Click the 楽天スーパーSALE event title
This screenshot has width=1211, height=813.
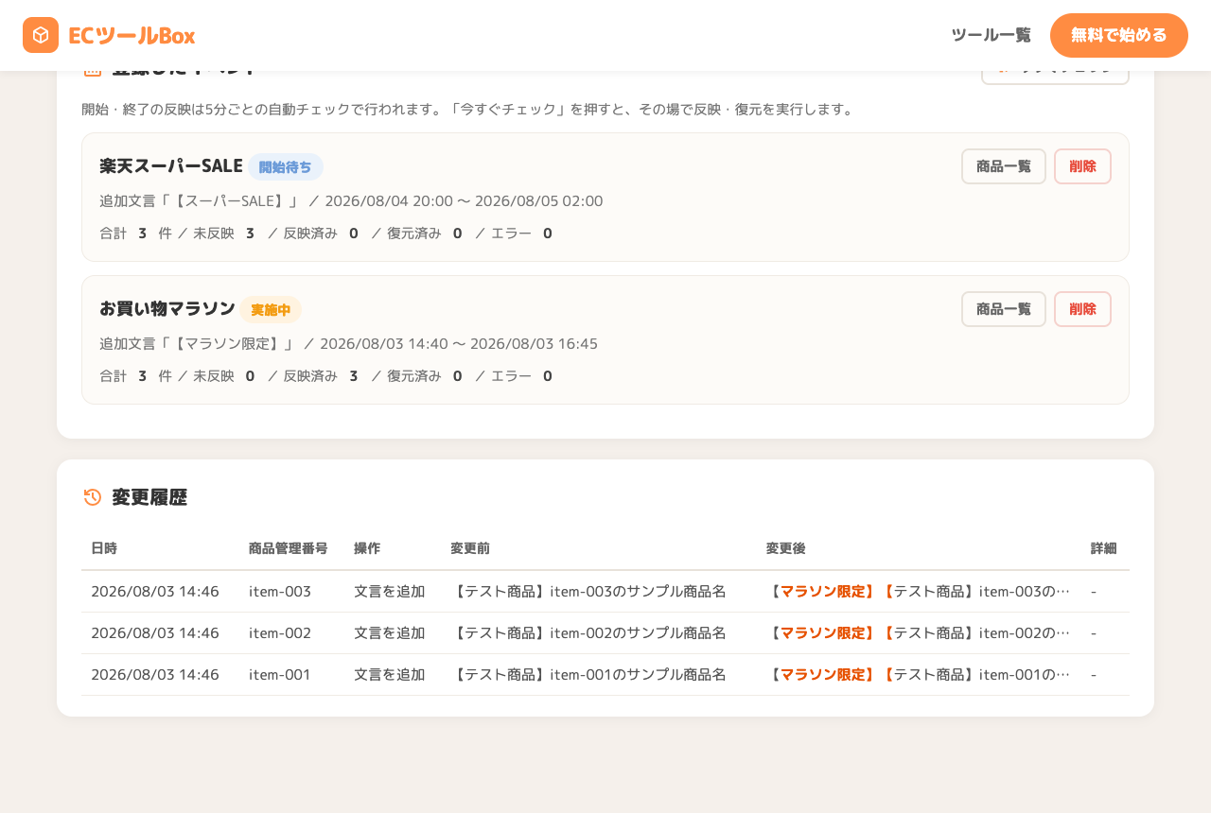tap(171, 165)
